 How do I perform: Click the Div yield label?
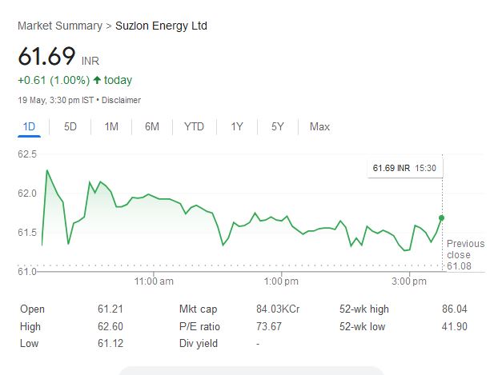(199, 343)
